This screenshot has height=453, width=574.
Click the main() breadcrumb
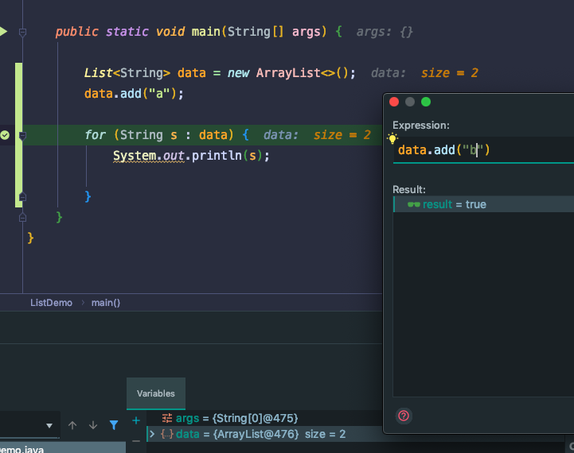106,303
